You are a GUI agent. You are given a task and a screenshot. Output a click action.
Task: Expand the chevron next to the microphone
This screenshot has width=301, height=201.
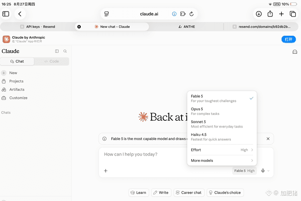[x=269, y=171]
